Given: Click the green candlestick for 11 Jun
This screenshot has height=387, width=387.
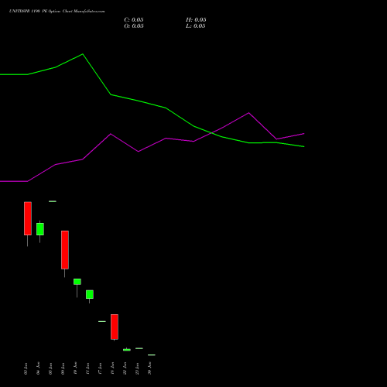Looking at the screenshot, I should [90, 294].
